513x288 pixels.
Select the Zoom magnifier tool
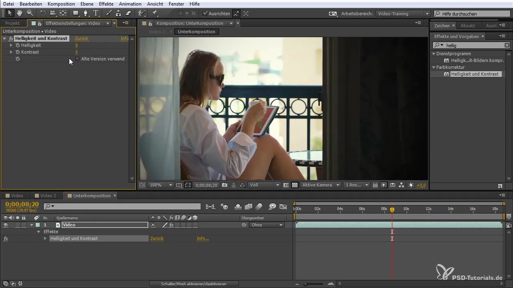point(30,13)
